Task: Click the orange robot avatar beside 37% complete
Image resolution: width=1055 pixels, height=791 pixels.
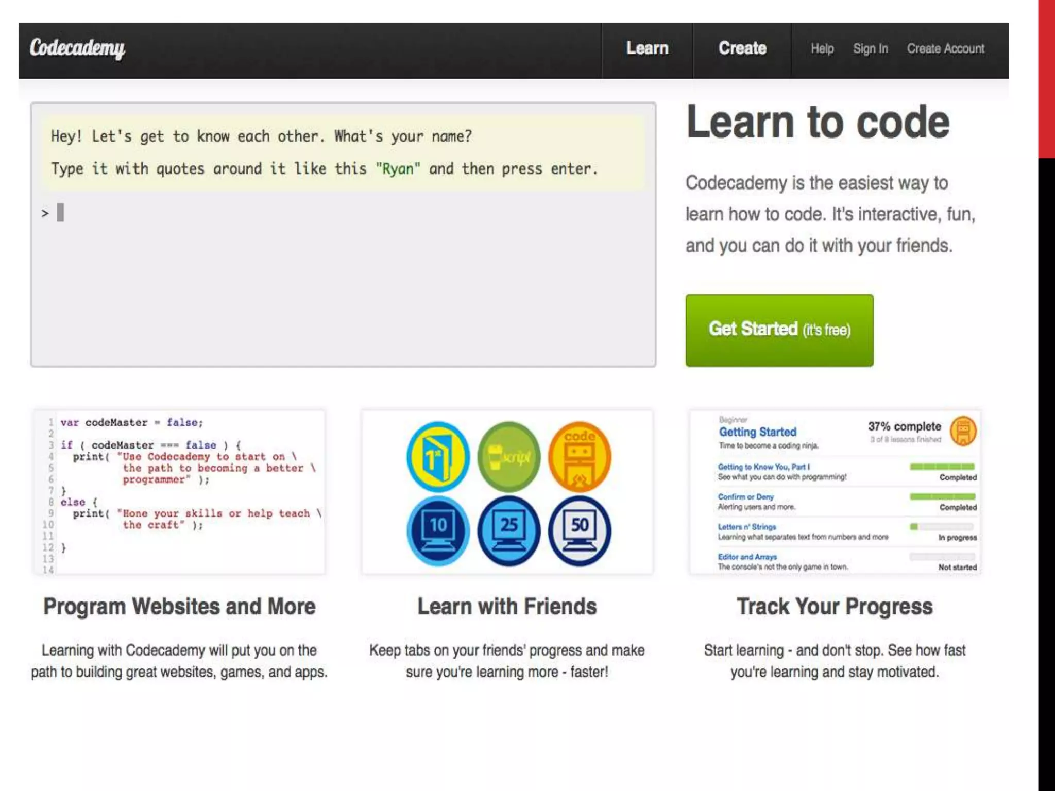Action: pyautogui.click(x=963, y=431)
